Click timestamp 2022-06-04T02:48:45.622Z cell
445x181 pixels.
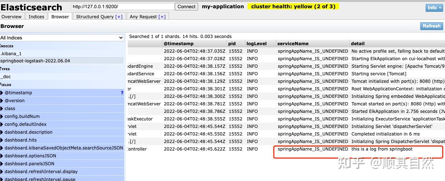pyautogui.click(x=195, y=149)
